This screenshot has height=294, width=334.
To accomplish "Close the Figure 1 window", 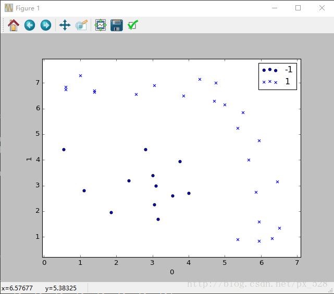I will coord(322,8).
